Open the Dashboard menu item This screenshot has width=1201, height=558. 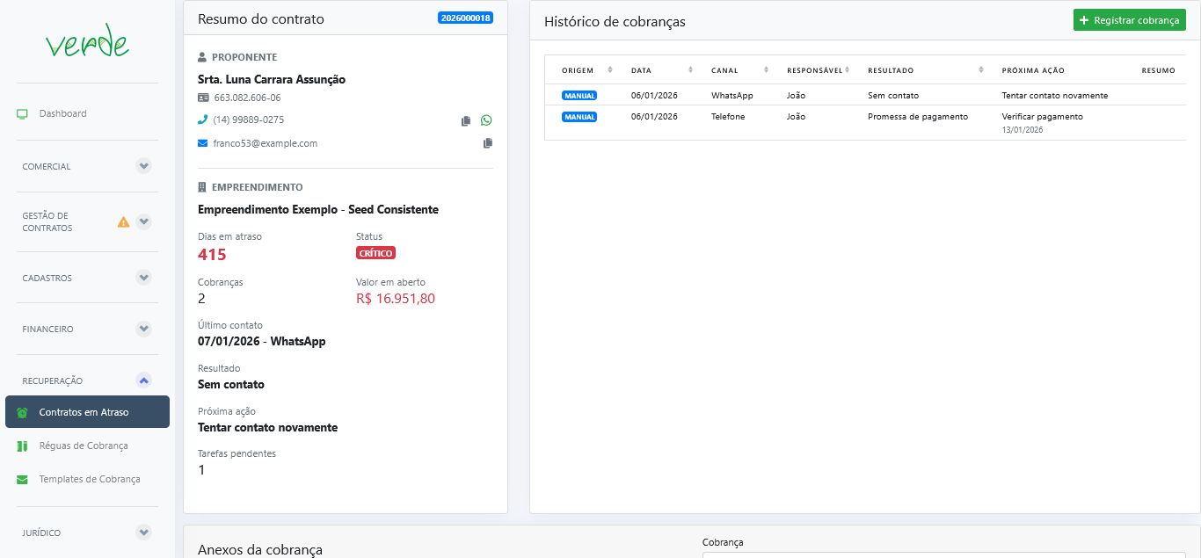62,113
